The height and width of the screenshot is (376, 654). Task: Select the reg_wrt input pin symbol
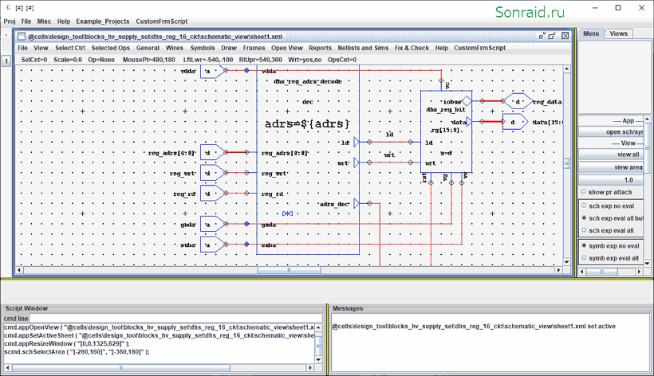213,173
